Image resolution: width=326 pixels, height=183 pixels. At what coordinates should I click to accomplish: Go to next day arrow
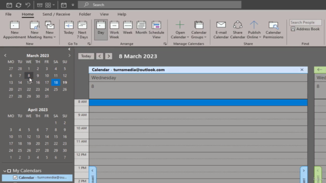point(108,56)
